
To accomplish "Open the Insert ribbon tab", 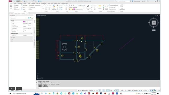I will point(15,3).
